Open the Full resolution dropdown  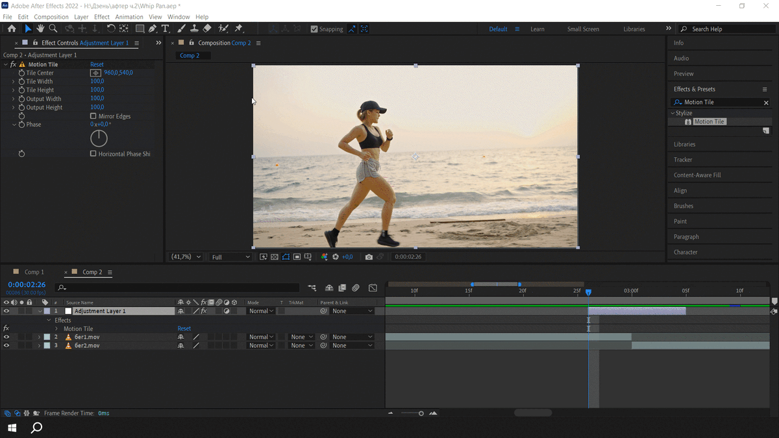click(230, 257)
